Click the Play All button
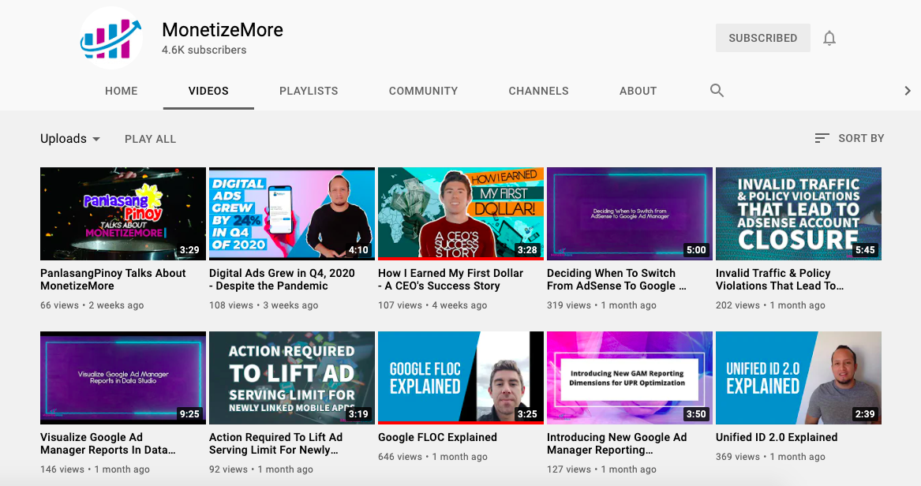921x486 pixels. click(150, 139)
